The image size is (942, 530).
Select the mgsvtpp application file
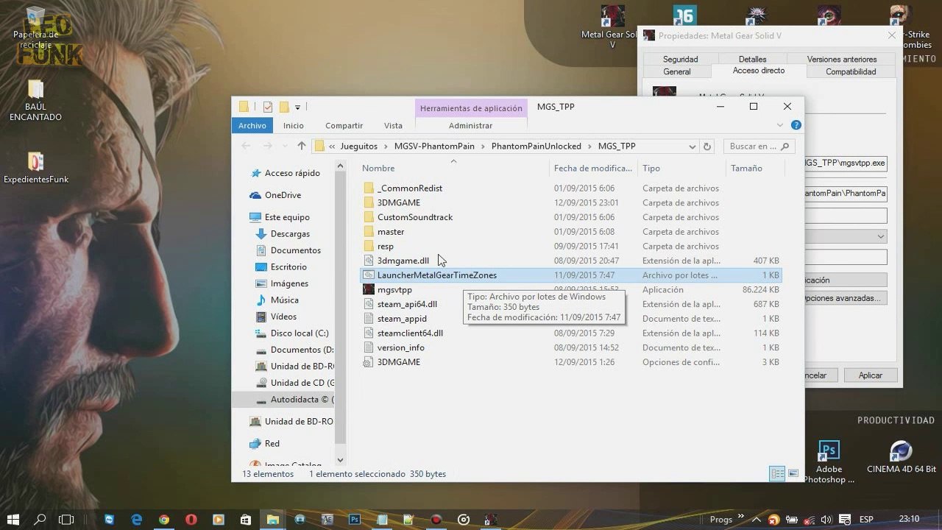tap(394, 290)
